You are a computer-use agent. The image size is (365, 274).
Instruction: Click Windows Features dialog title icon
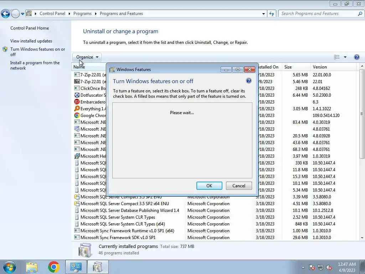[x=112, y=70]
